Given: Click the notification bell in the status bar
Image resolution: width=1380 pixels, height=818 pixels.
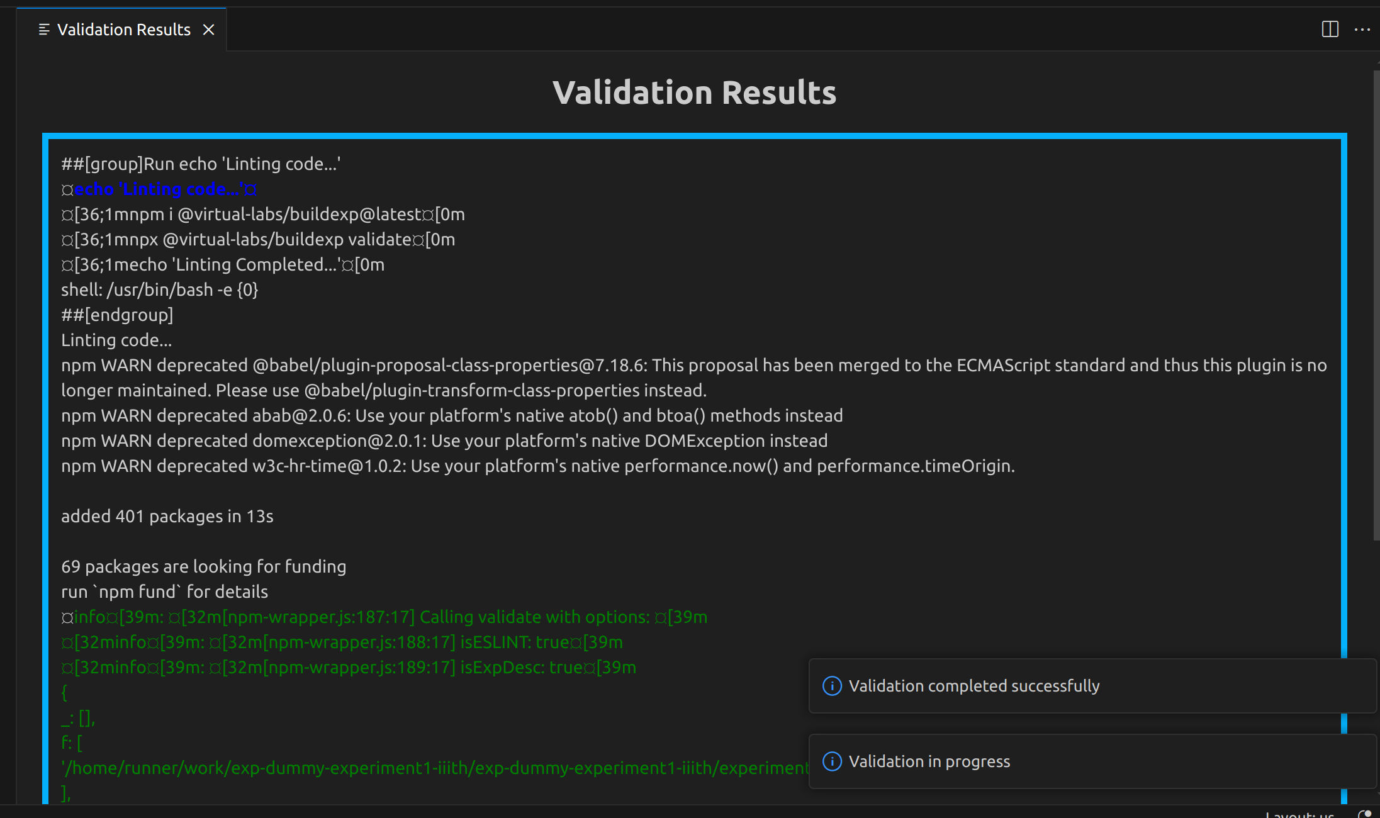Looking at the screenshot, I should click(x=1364, y=814).
